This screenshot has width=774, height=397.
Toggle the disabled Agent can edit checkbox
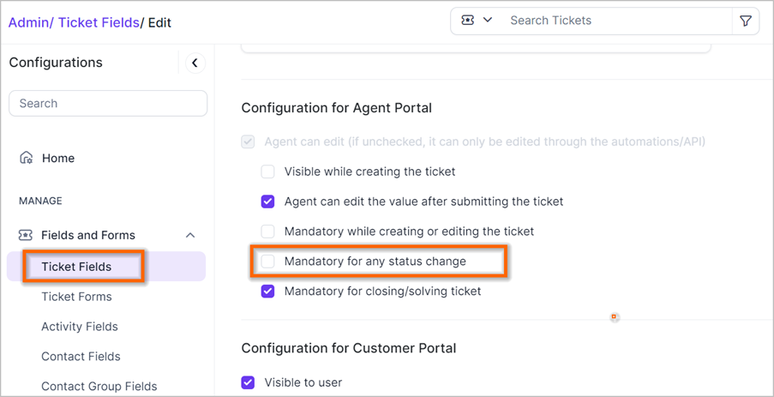248,142
